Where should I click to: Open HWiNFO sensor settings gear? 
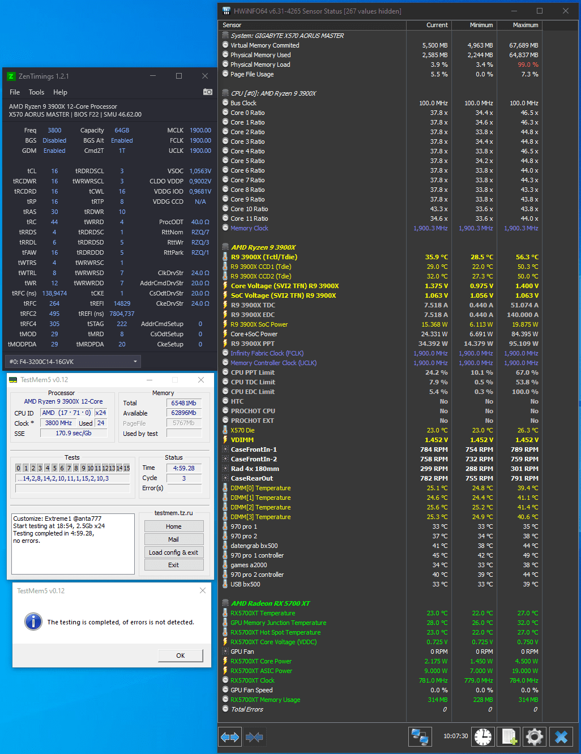(535, 736)
